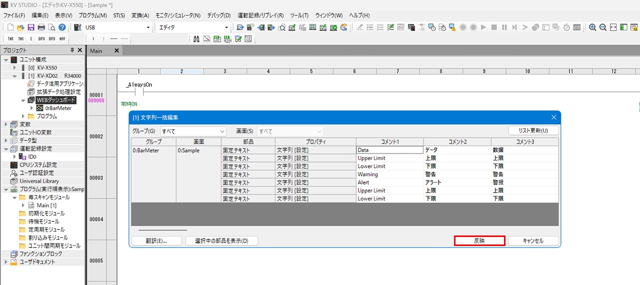Open the デバッグ(D) menu
Screen dimensions: 640x285
pyautogui.click(x=218, y=15)
